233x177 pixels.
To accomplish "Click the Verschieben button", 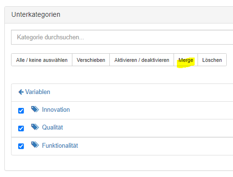I will (x=91, y=60).
